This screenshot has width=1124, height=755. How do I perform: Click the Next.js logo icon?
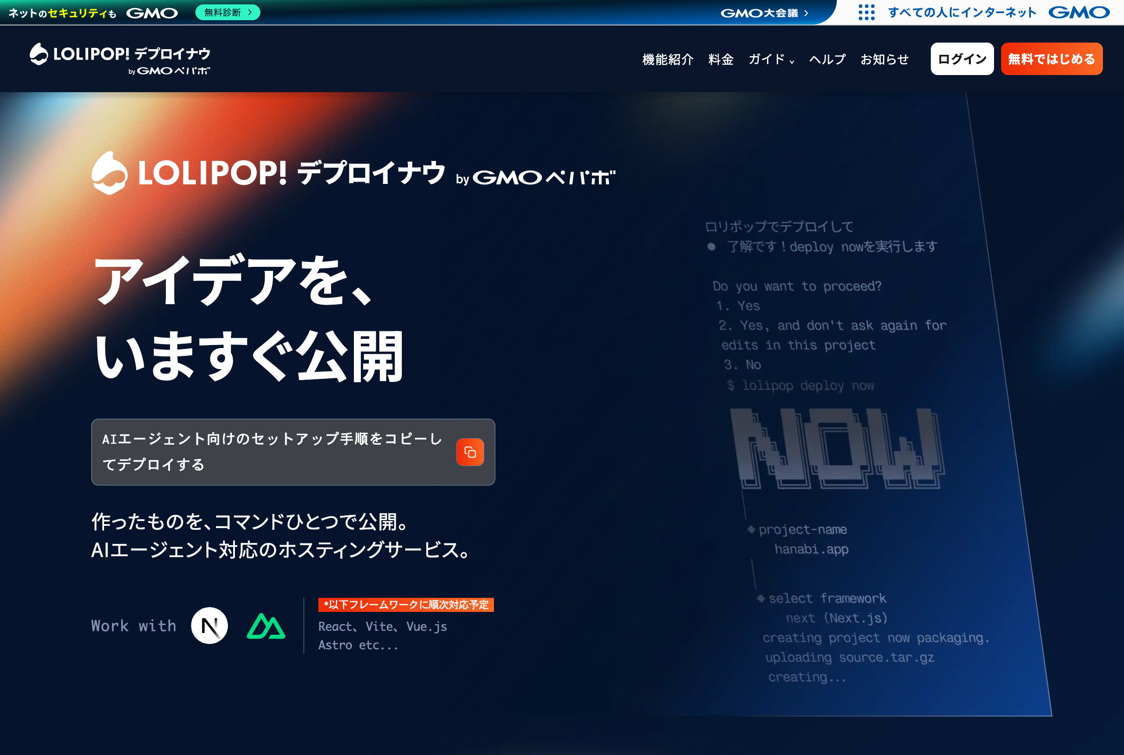pyautogui.click(x=209, y=626)
